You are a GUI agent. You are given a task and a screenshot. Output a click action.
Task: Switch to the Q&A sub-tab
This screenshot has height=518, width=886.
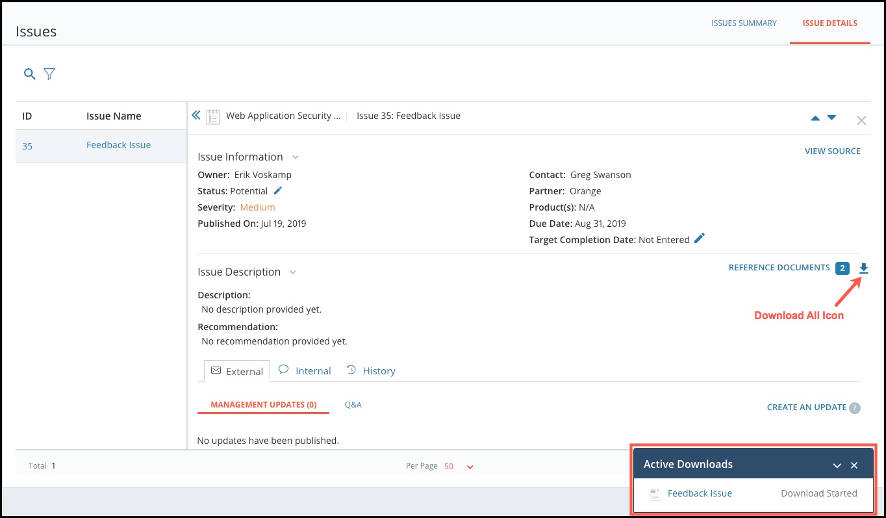pos(353,405)
